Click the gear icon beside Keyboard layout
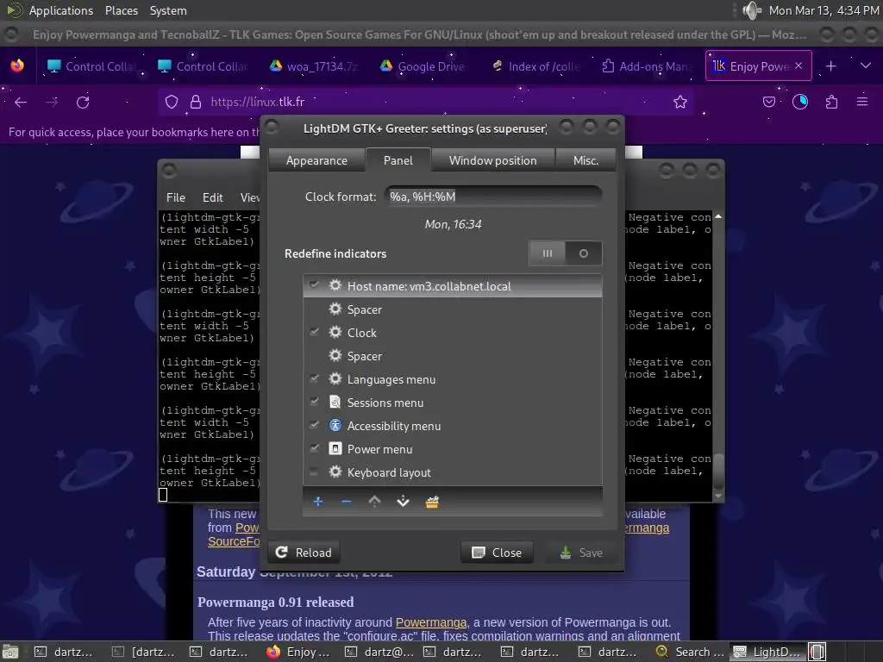The width and height of the screenshot is (883, 662). pyautogui.click(x=335, y=472)
